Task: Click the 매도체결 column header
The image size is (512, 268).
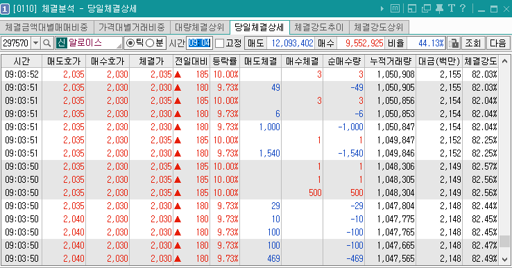Action: (x=261, y=61)
